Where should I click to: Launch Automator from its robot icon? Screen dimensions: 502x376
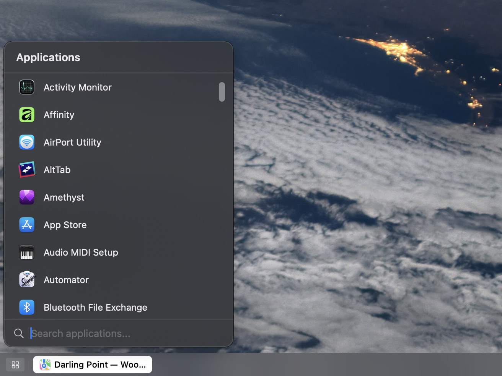[26, 280]
